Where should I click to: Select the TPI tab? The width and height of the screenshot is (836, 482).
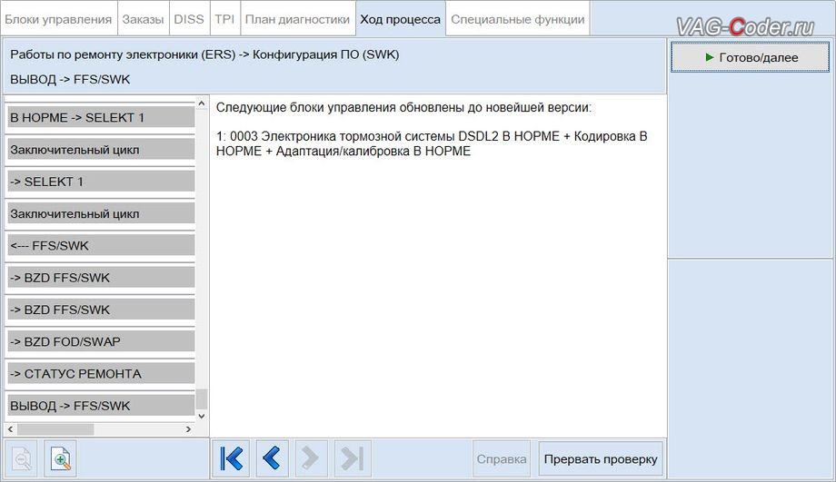point(224,19)
